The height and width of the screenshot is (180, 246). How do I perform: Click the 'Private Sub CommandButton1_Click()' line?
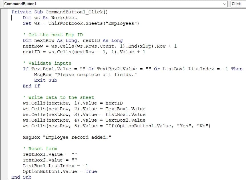[x=59, y=12]
